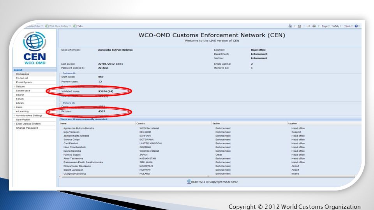Click the Feeds icon in command bar
This screenshot has width=374, height=210.
click(x=299, y=26)
